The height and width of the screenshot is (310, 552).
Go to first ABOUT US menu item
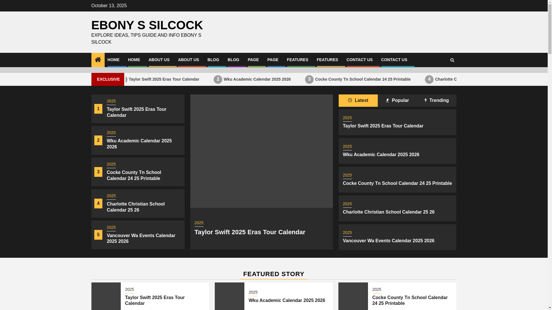point(159,60)
